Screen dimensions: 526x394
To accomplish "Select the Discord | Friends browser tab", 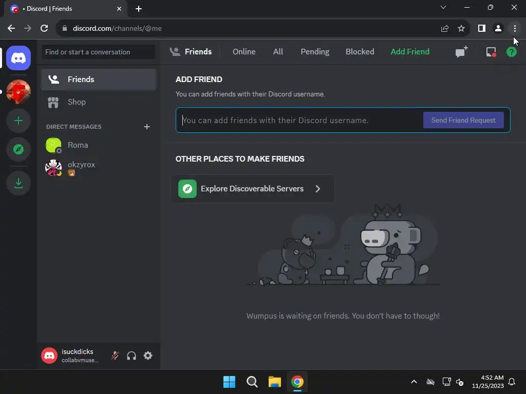I will 66,9.
